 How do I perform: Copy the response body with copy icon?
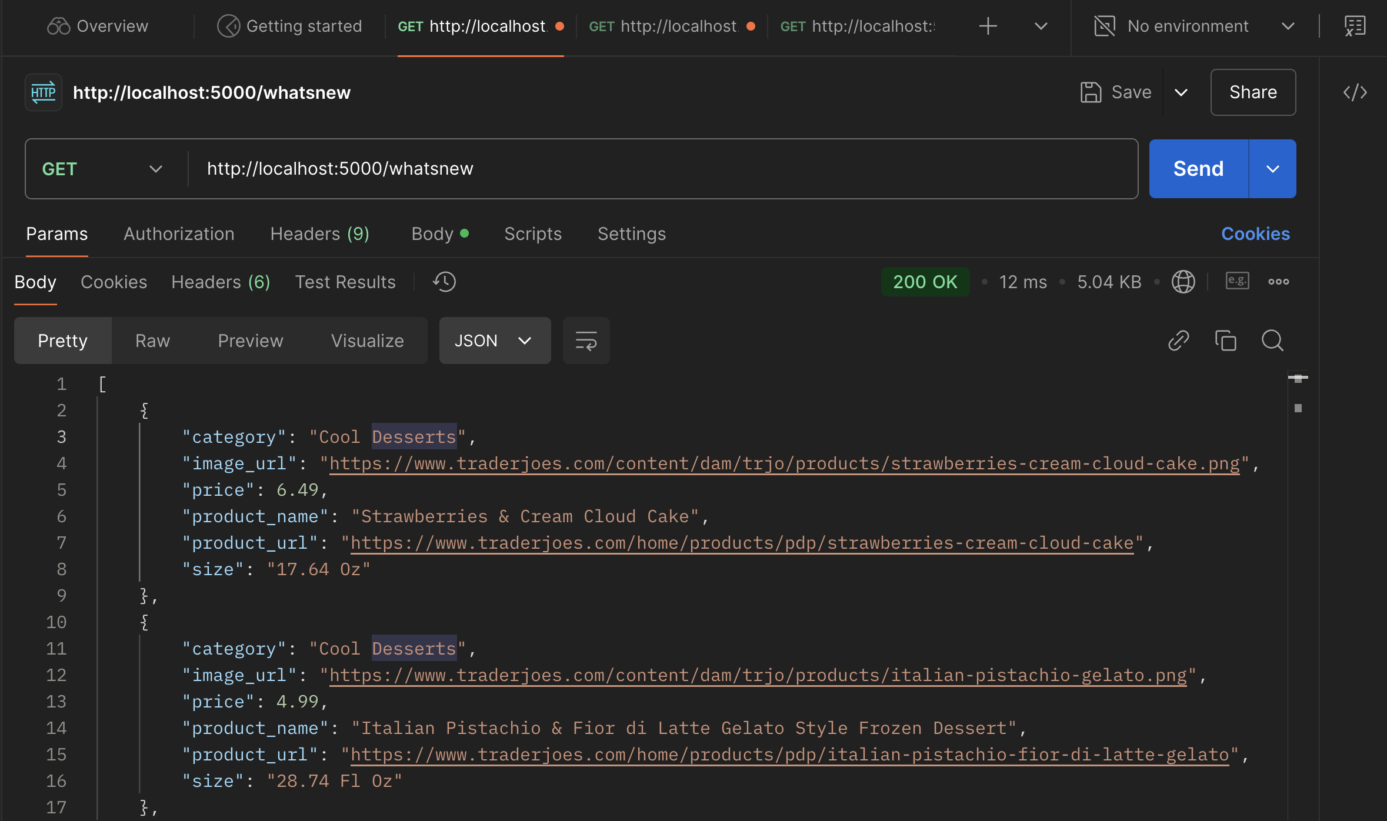[1225, 341]
